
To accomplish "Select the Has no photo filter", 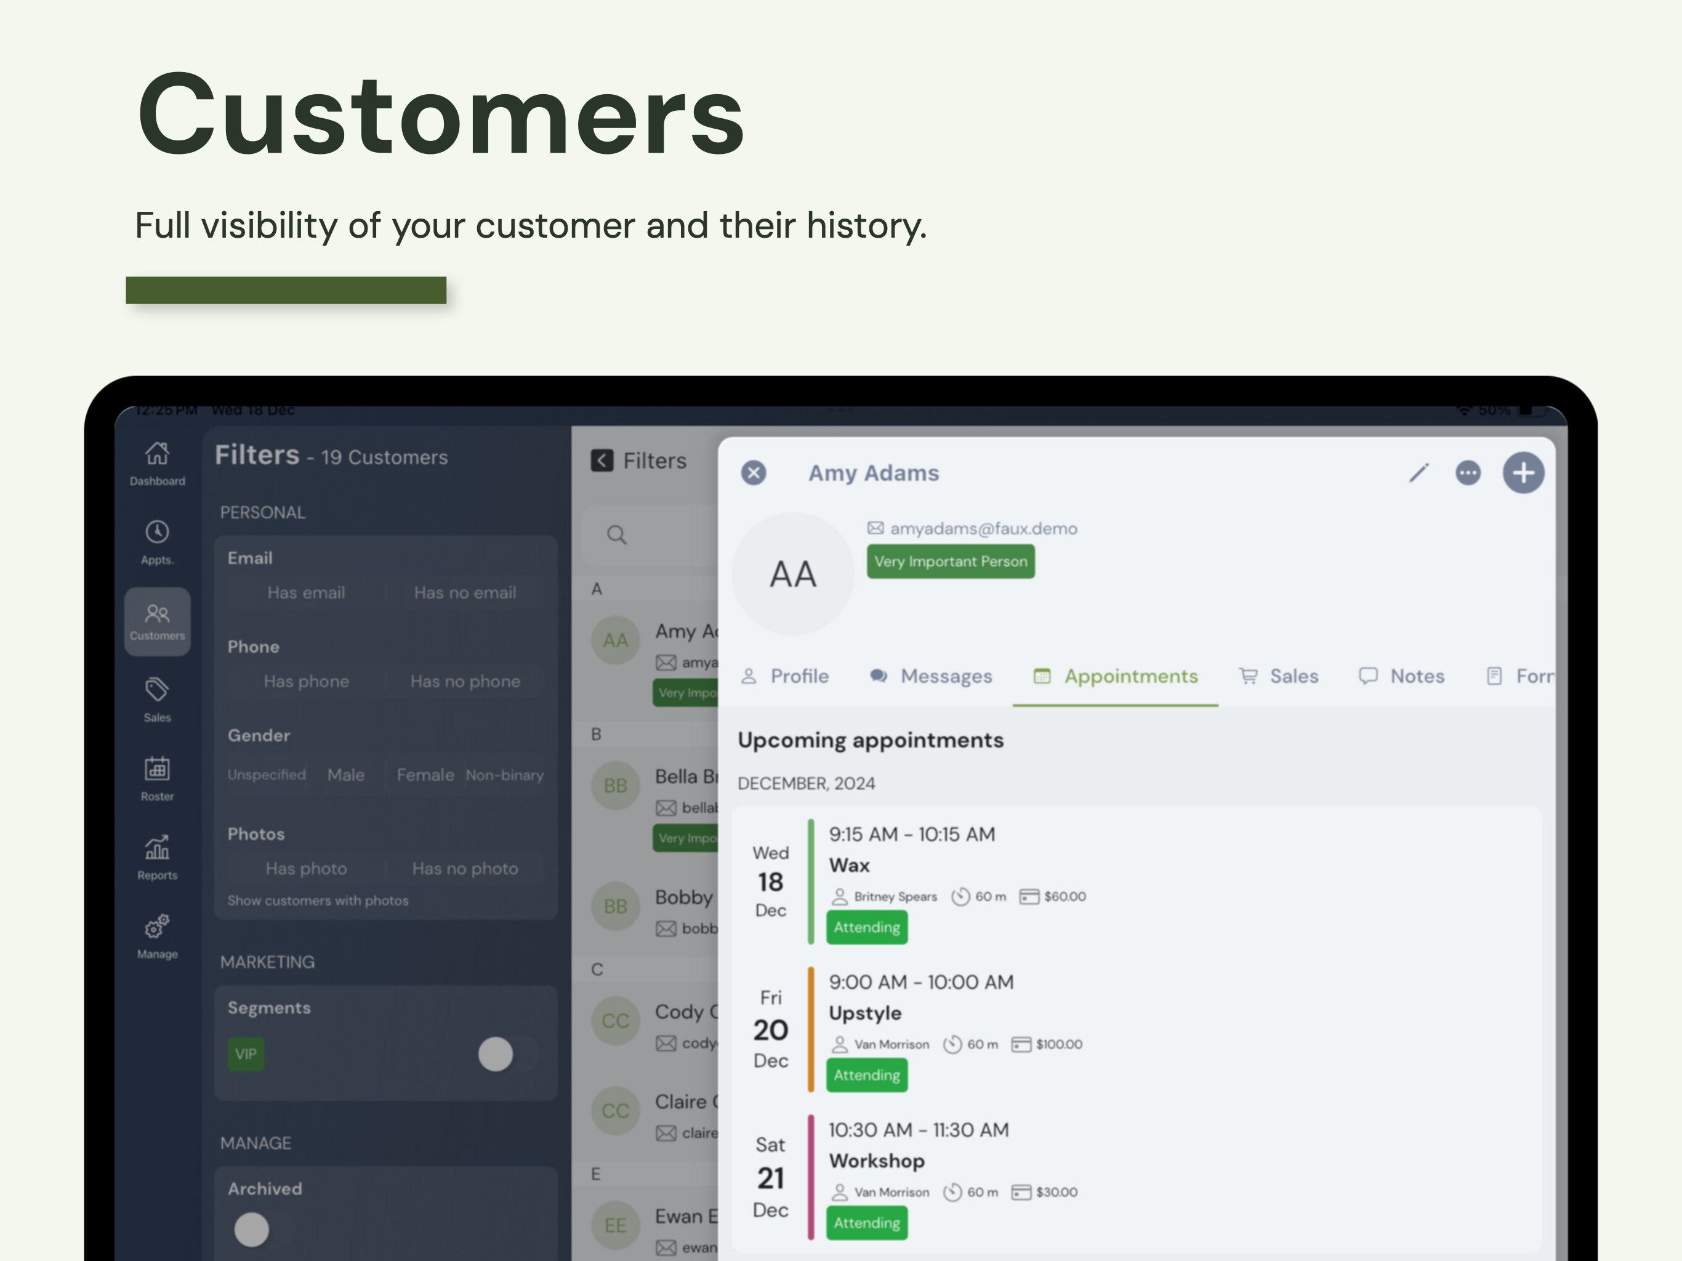I will (465, 869).
